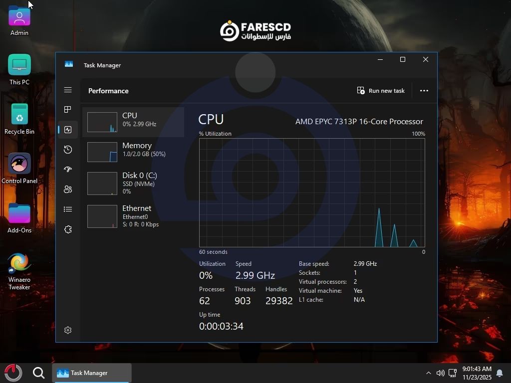Select the Performance page icon
The height and width of the screenshot is (383, 511).
68,130
